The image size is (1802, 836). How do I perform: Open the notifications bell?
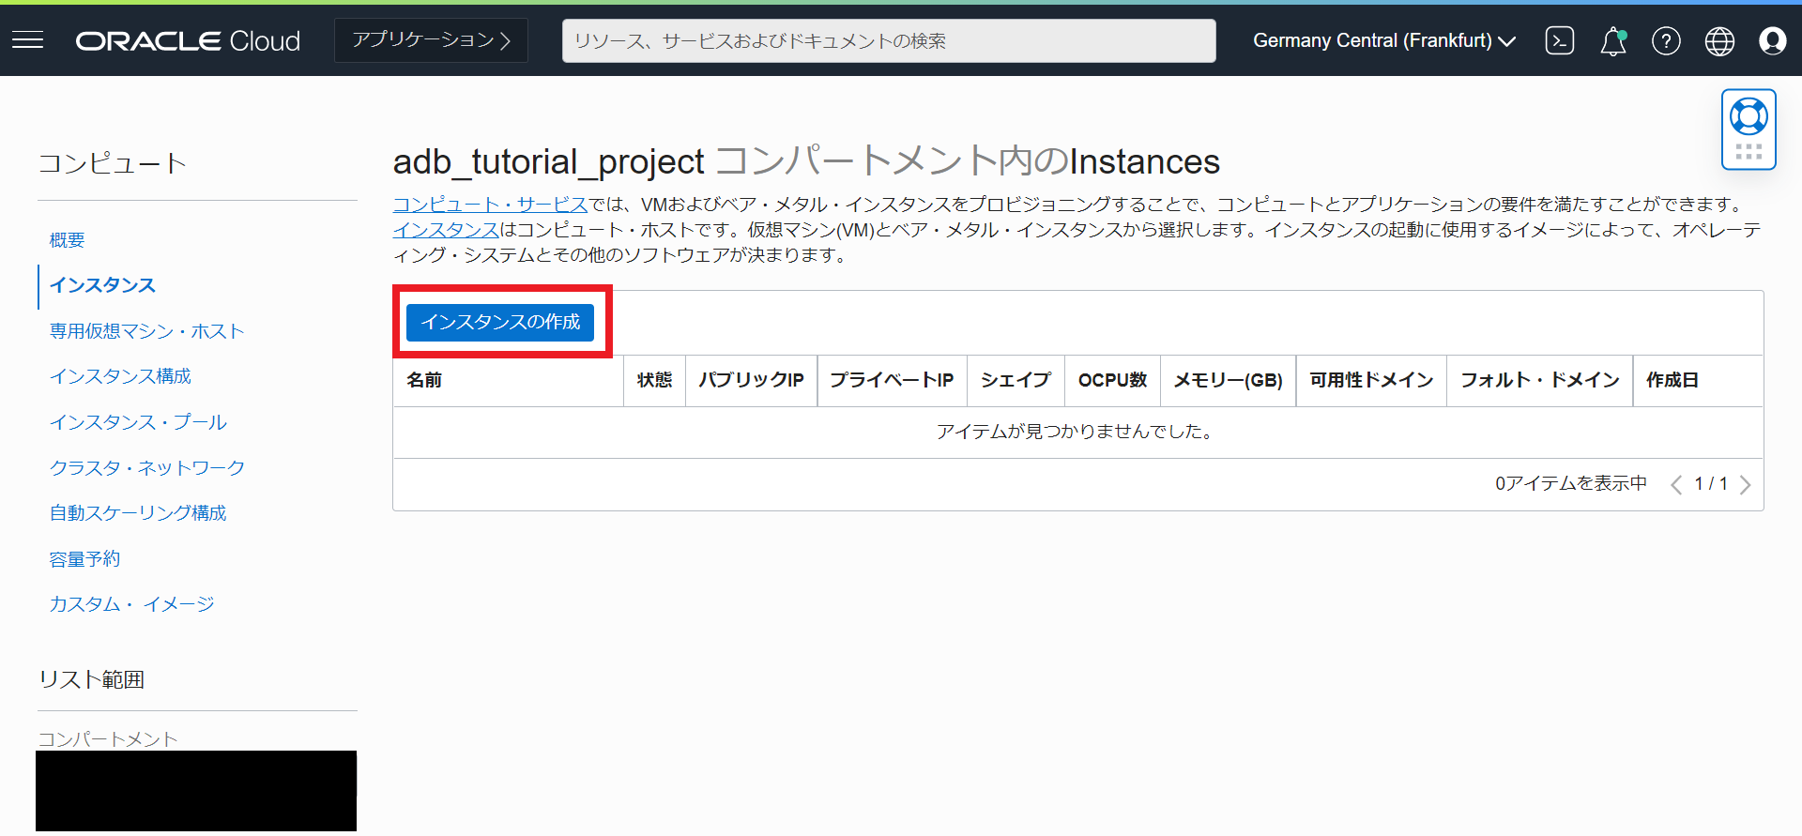[1613, 41]
